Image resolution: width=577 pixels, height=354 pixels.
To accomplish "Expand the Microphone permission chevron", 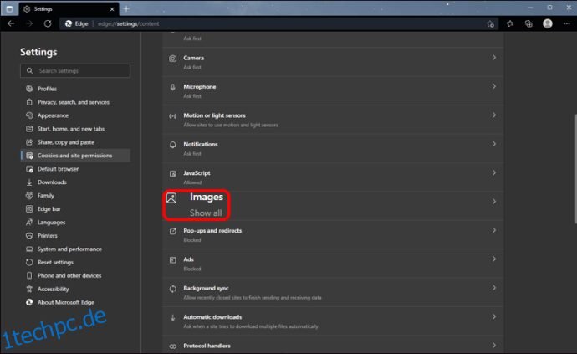I will coord(494,86).
